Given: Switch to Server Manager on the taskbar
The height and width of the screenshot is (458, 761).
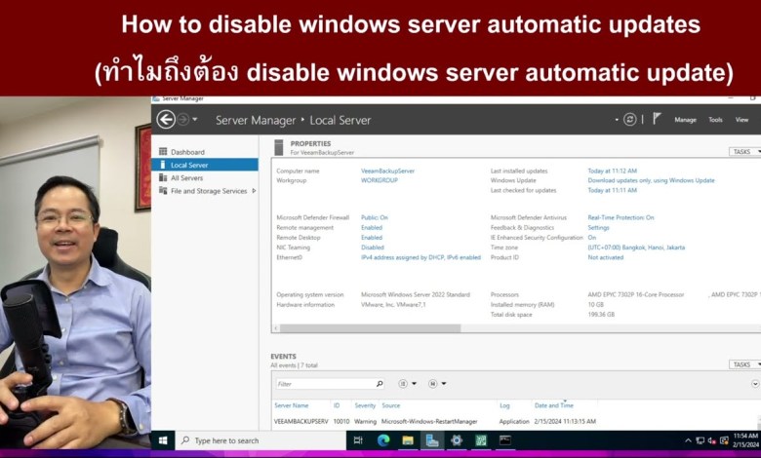Looking at the screenshot, I should 432,440.
